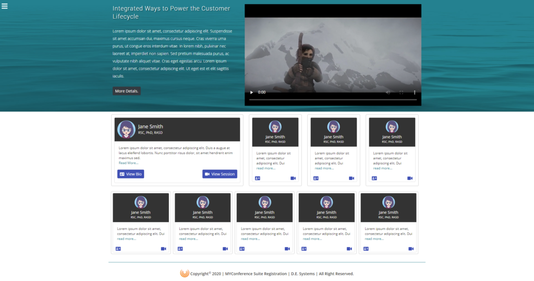This screenshot has height=281, width=534.
Task: Click read more link in last top-row card
Action: (382, 169)
